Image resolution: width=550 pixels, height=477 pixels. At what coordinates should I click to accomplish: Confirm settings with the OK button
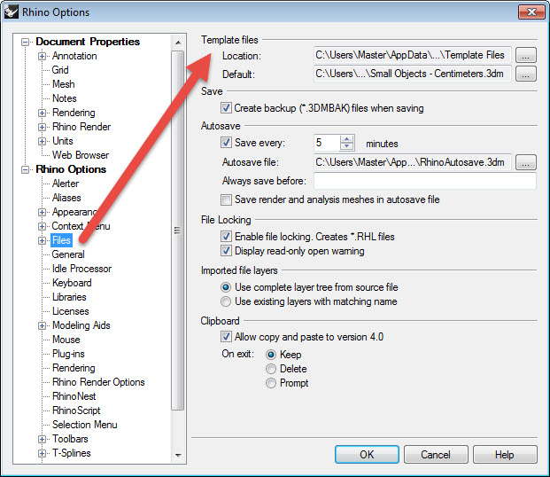[x=367, y=455]
